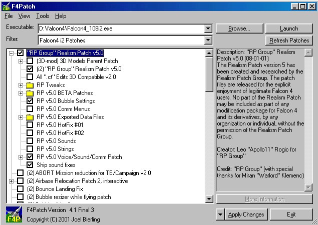The image size is (318, 225).
Task: Check the (3D-mod) 3D Models Parent Patch box
Action: 30,61
